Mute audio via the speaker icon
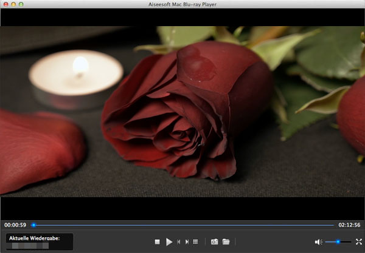 pos(318,241)
